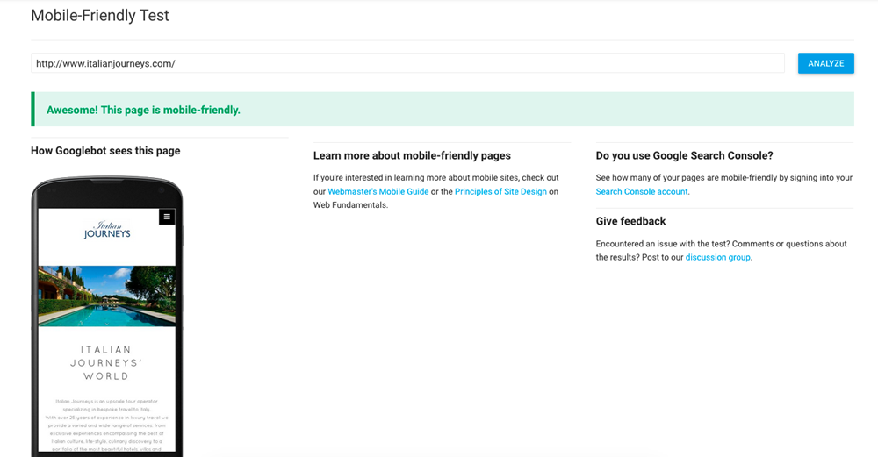Screen dimensions: 878x457
Task: Click the 'How Googlebot sees this page' heading
Action: pos(105,151)
